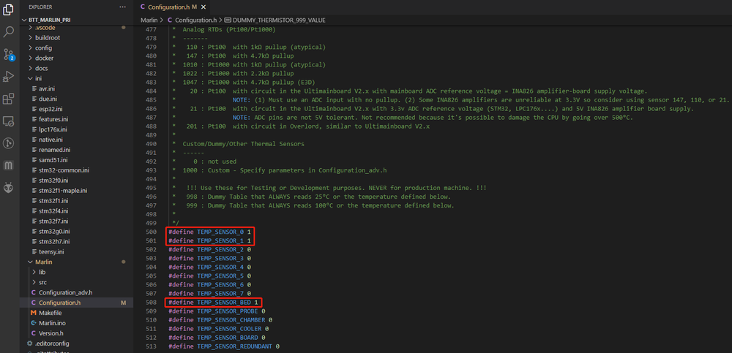Open the Run and Debug view
Image resolution: width=732 pixels, height=353 pixels.
click(x=9, y=76)
